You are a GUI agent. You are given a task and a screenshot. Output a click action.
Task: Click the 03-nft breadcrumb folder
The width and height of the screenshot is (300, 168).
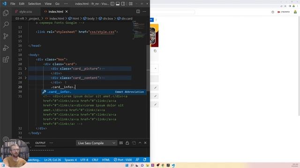click(20, 19)
